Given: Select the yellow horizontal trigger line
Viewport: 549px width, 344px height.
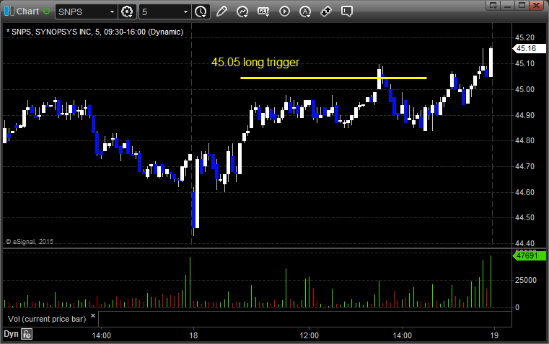Looking at the screenshot, I should 333,78.
